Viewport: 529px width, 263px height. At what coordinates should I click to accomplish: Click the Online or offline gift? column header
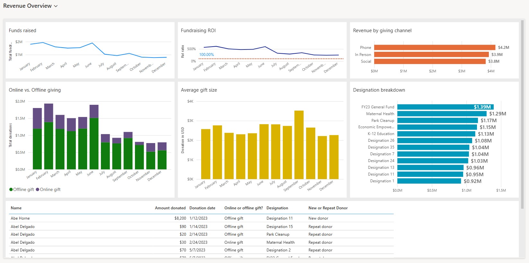243,208
